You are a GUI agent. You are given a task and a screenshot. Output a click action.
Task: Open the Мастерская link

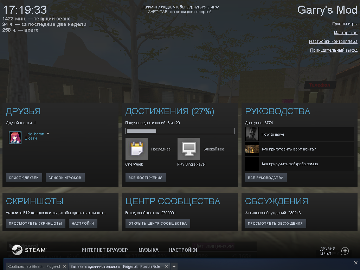346,33
